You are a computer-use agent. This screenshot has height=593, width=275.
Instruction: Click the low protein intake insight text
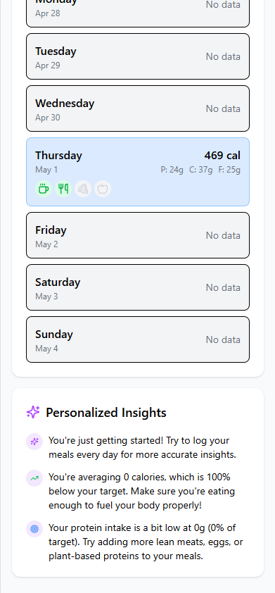146,542
